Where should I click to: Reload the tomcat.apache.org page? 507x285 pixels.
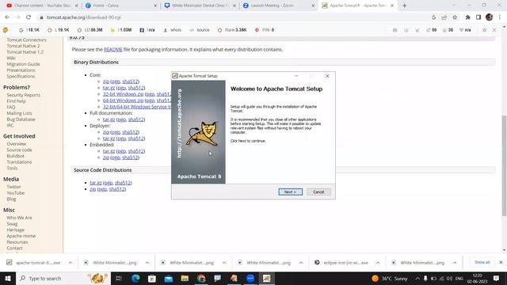point(29,17)
